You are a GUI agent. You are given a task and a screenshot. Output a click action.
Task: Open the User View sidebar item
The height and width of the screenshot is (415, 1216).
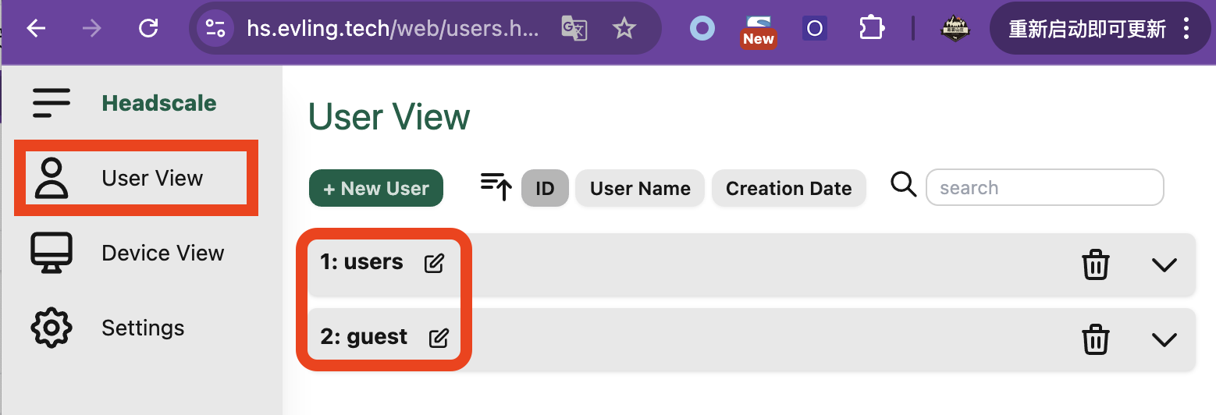[137, 178]
